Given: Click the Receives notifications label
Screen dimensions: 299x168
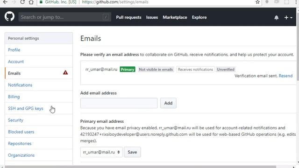Looking at the screenshot, I should [x=195, y=70].
